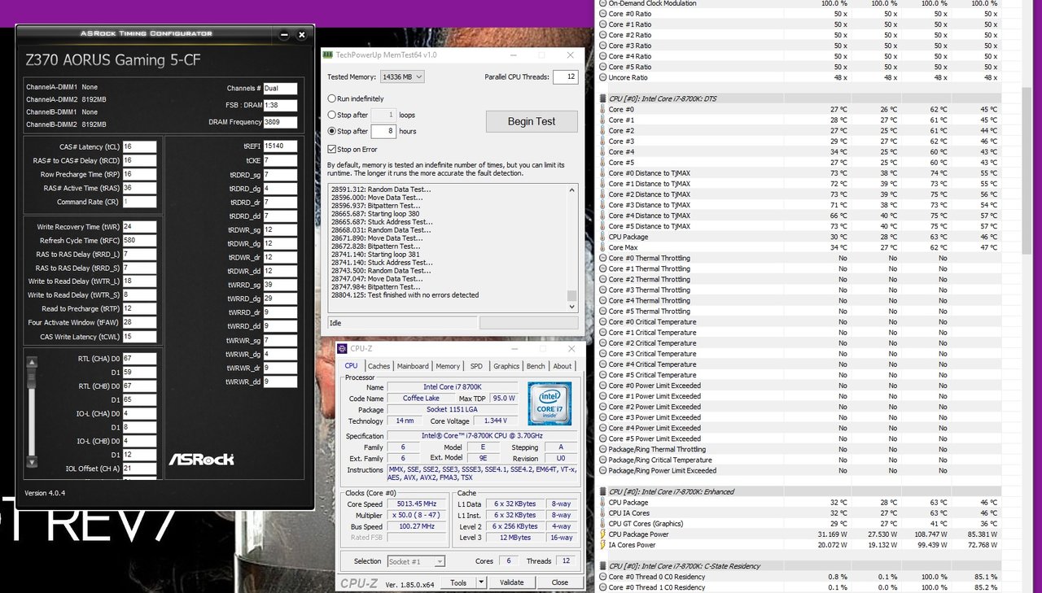Screen dimensions: 1042x593
Task: Click icon beside Core #0 Thermal Throttling
Action: tap(602, 258)
